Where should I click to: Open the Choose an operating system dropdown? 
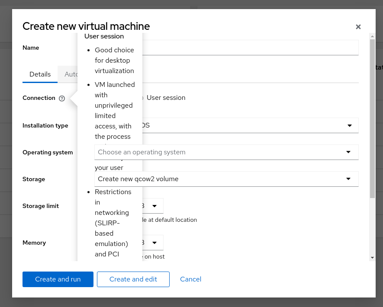click(226, 152)
